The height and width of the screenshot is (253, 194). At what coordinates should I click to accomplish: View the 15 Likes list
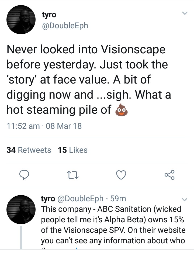tap(73, 150)
